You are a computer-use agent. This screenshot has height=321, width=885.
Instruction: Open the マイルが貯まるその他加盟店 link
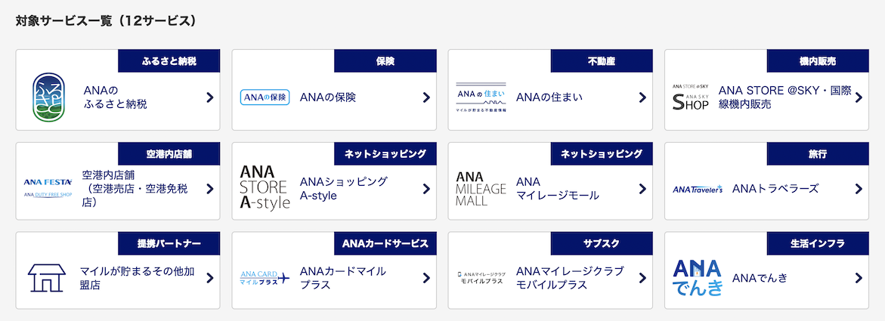point(137,277)
